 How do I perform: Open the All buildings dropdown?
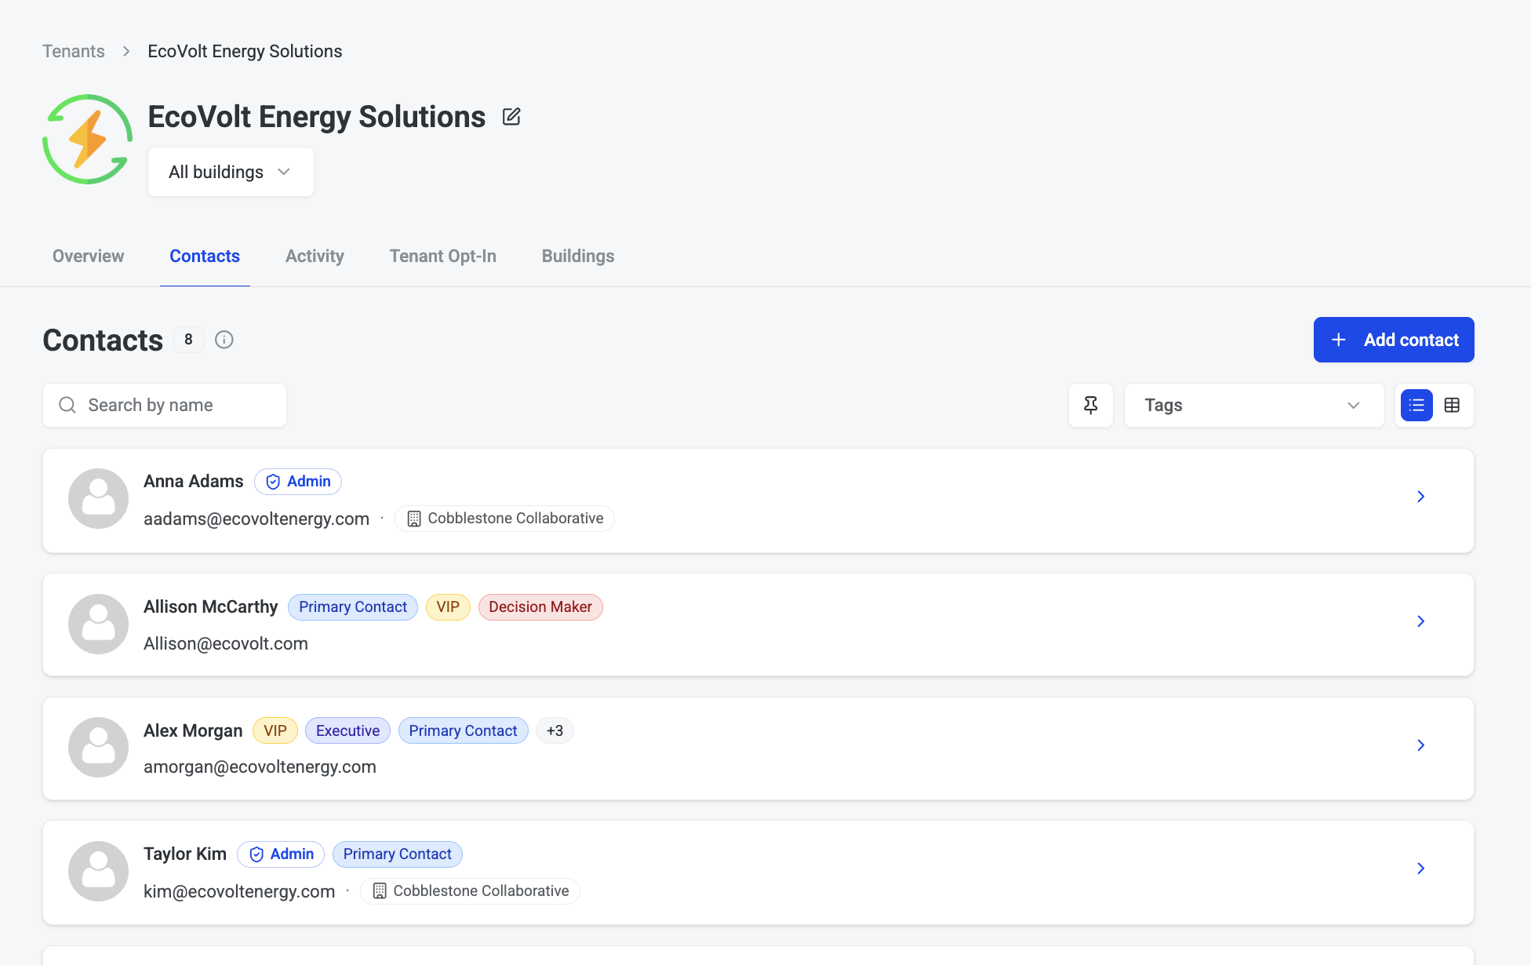click(231, 172)
